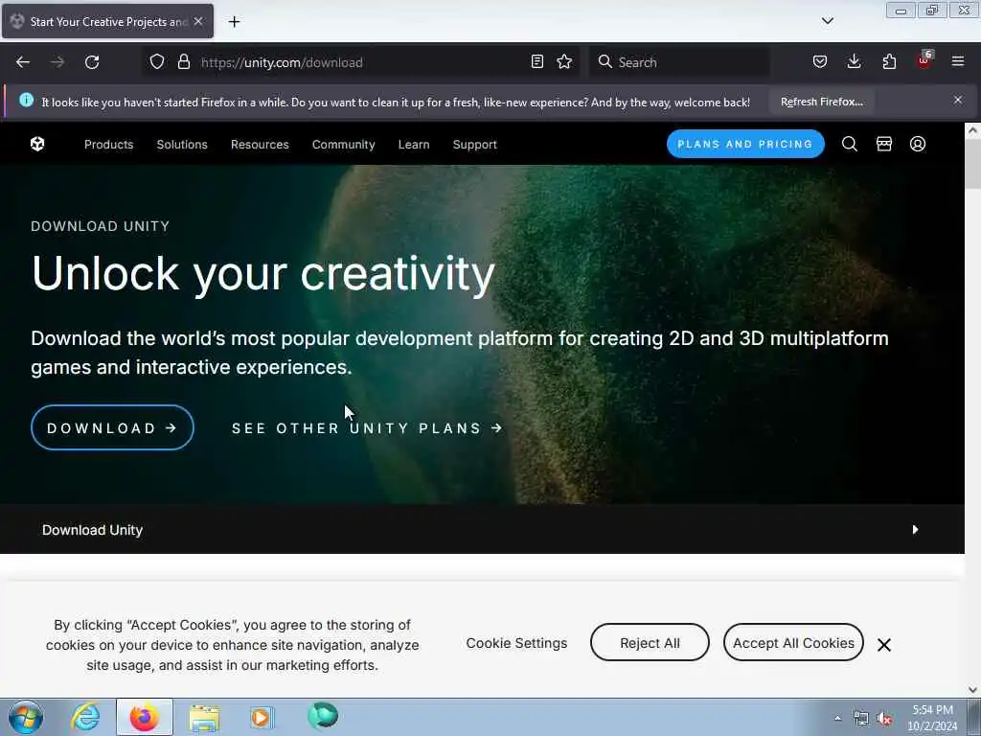
Task: Click the muted volume tray icon
Action: [884, 719]
